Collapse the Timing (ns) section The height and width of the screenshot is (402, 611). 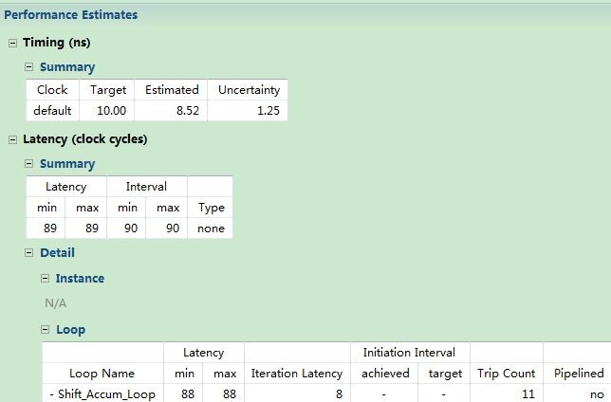coord(12,43)
